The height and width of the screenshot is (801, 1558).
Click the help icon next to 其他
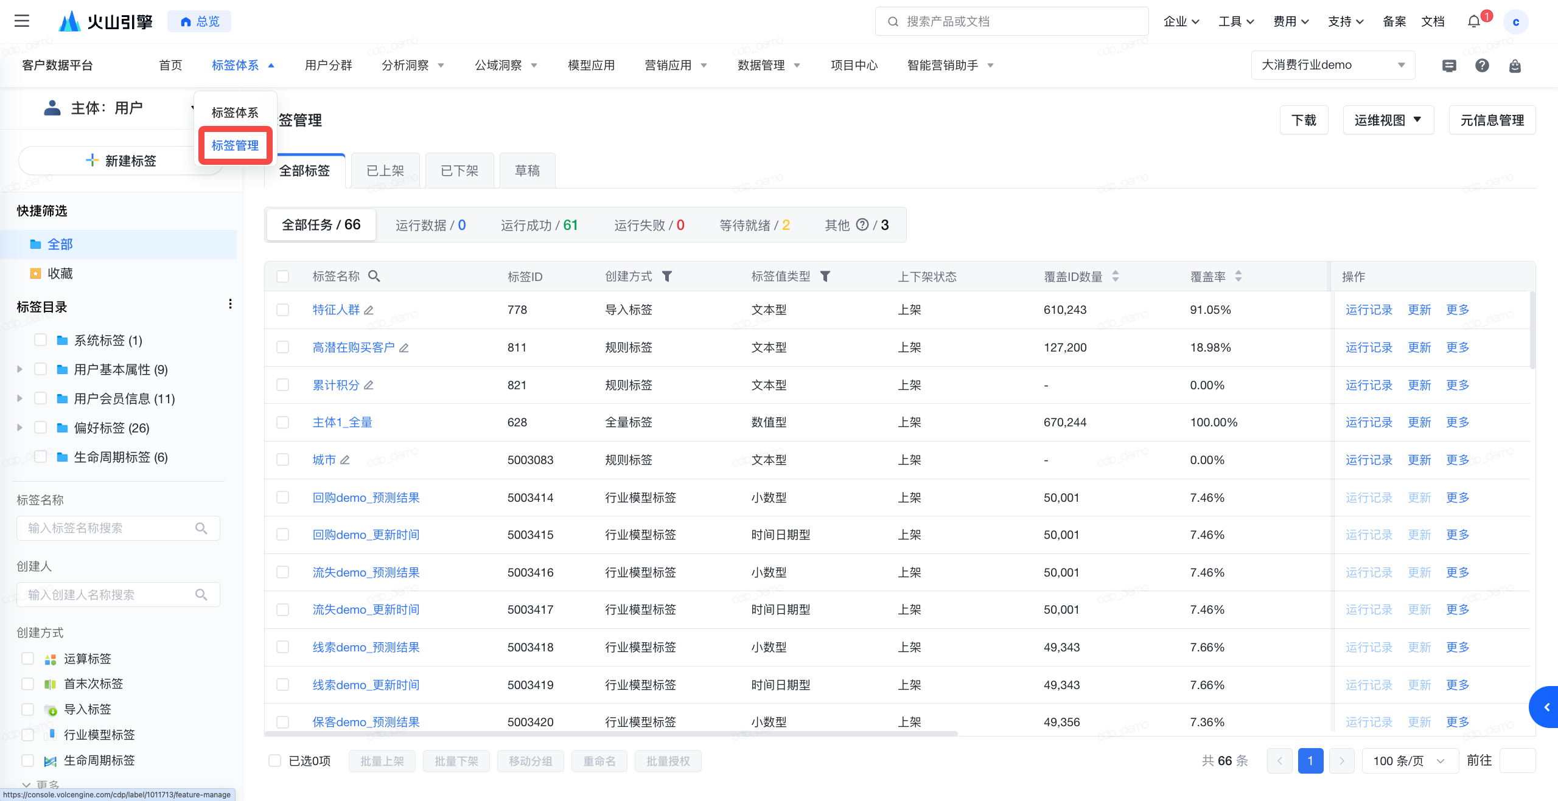pos(862,224)
